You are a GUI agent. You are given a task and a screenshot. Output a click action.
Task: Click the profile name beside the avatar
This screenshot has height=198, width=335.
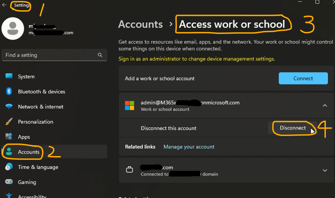click(43, 27)
